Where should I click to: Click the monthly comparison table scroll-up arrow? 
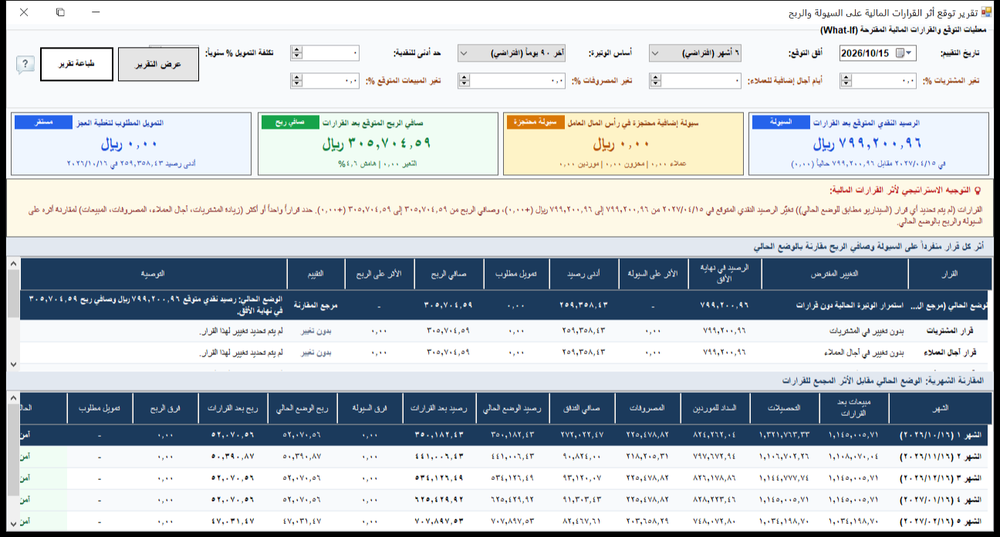(x=12, y=398)
